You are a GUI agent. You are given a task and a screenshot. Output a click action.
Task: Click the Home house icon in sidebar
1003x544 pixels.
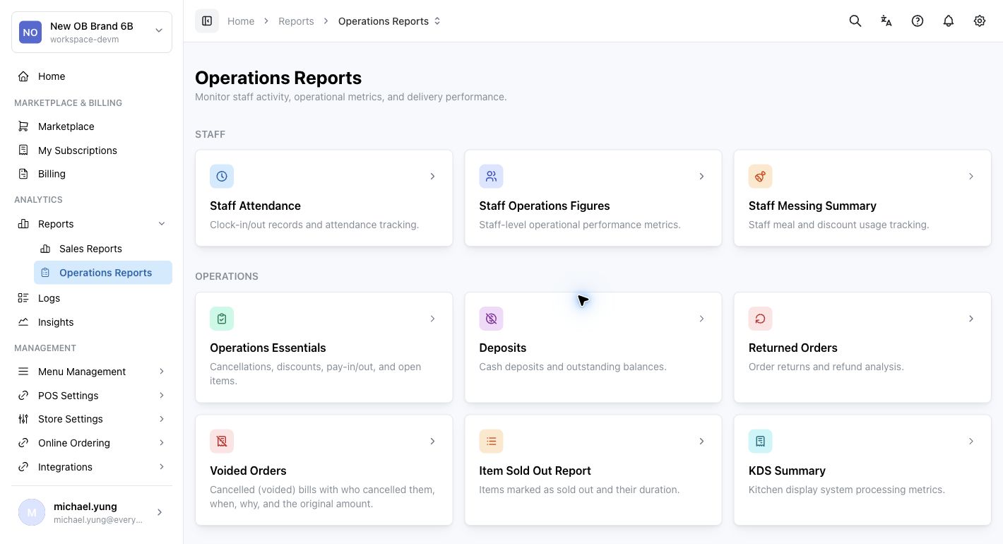[23, 76]
